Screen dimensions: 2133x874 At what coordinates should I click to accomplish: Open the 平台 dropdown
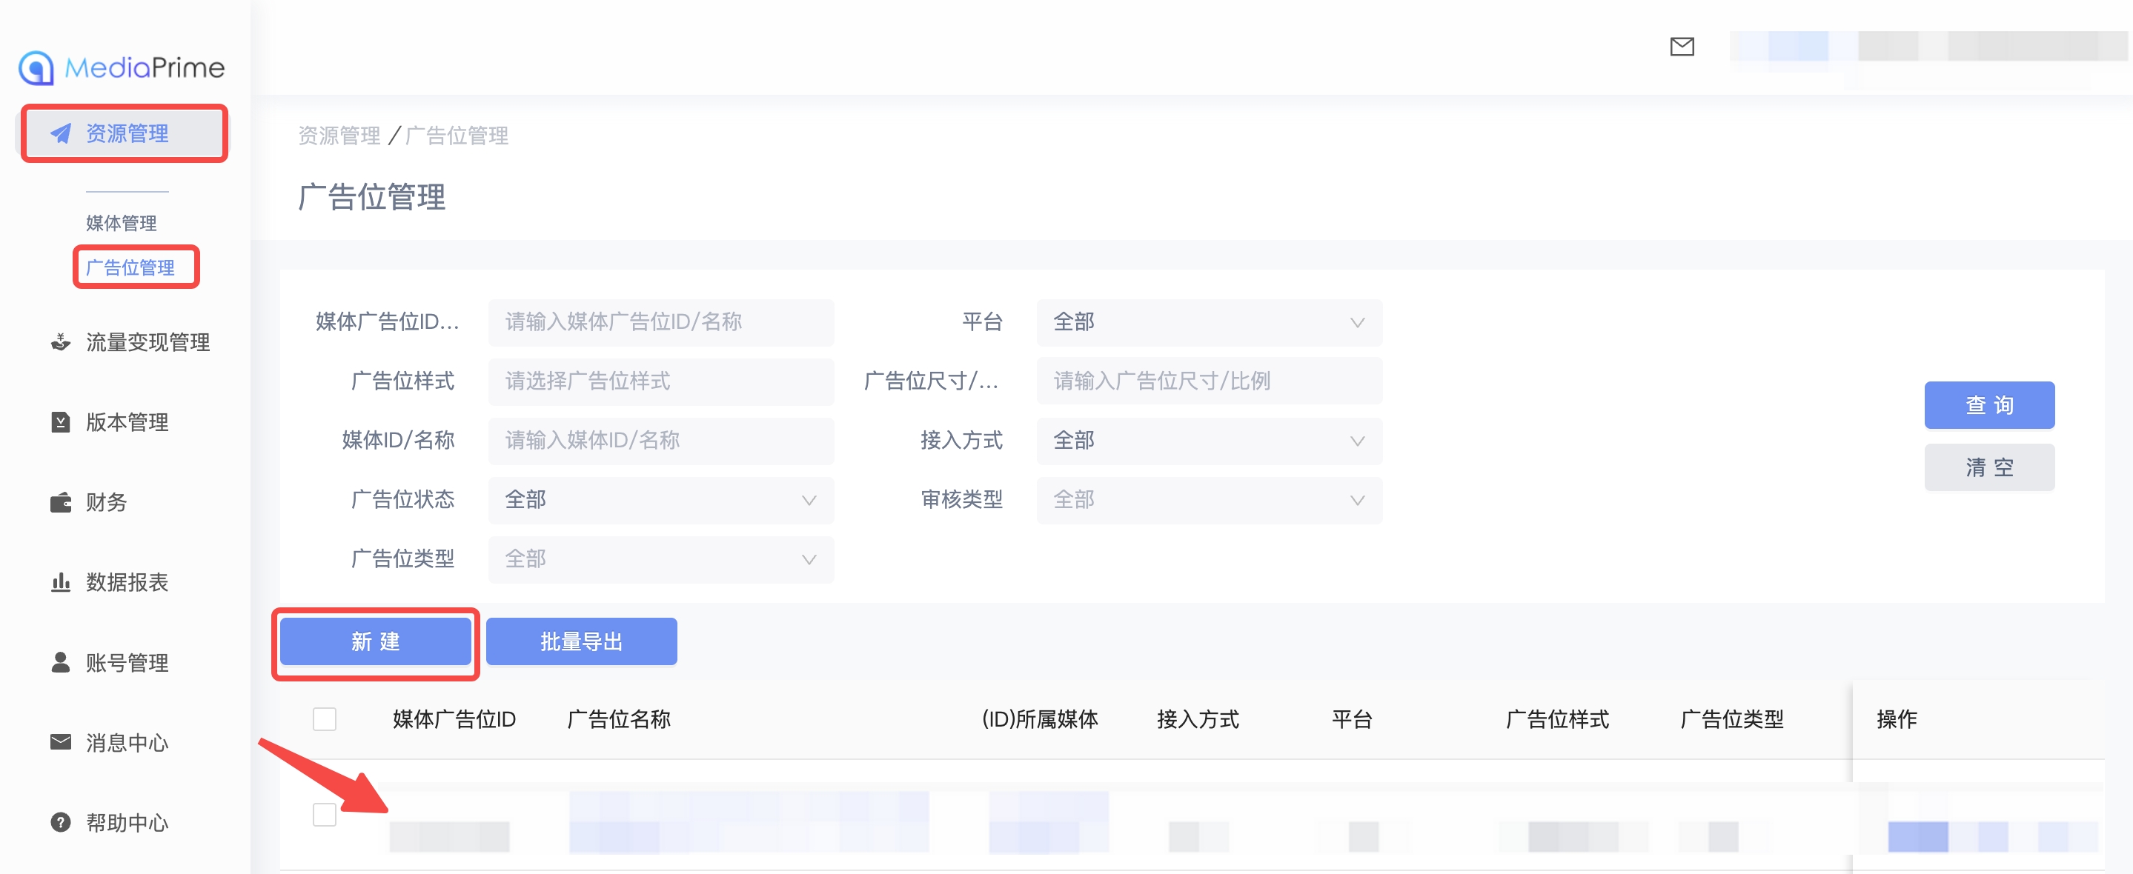tap(1209, 322)
